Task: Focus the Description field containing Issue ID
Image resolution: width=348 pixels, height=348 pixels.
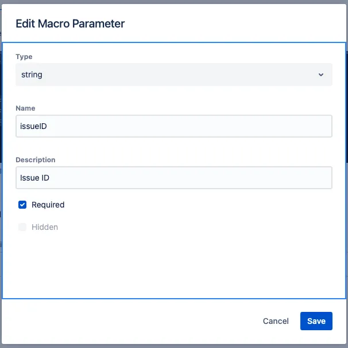Action: click(x=174, y=178)
